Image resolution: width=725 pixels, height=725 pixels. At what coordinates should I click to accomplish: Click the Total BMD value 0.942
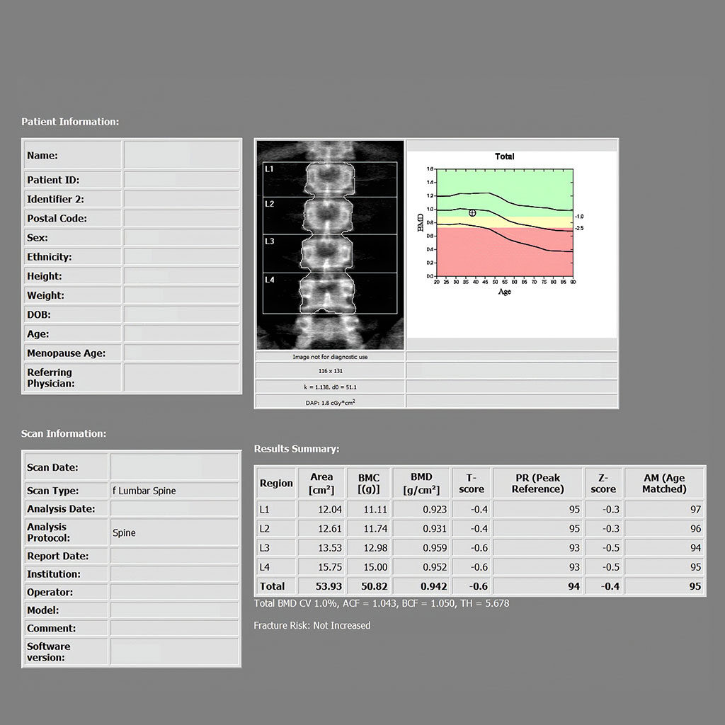[434, 586]
